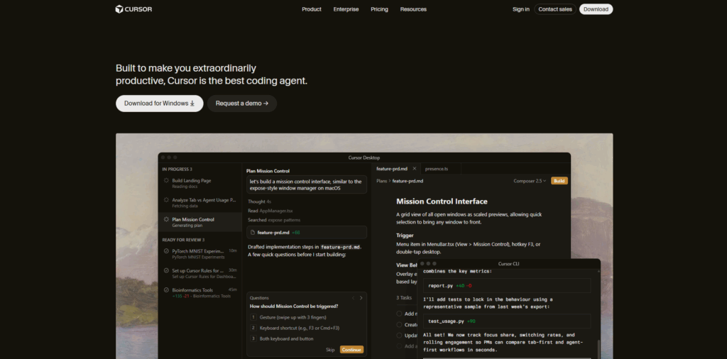
Task: Click Request a demo button
Action: tap(242, 104)
